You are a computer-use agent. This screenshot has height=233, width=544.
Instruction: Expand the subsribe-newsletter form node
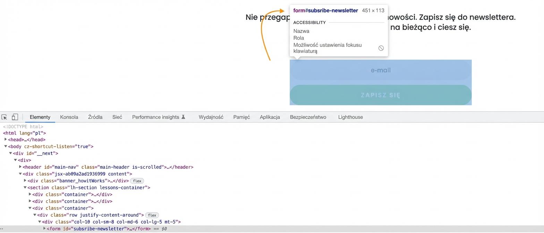point(44,228)
